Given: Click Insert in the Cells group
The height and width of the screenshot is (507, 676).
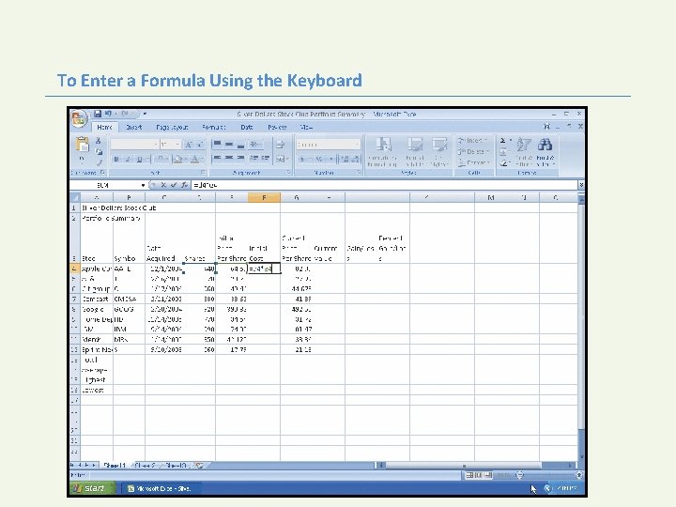Looking at the screenshot, I should pyautogui.click(x=473, y=141).
